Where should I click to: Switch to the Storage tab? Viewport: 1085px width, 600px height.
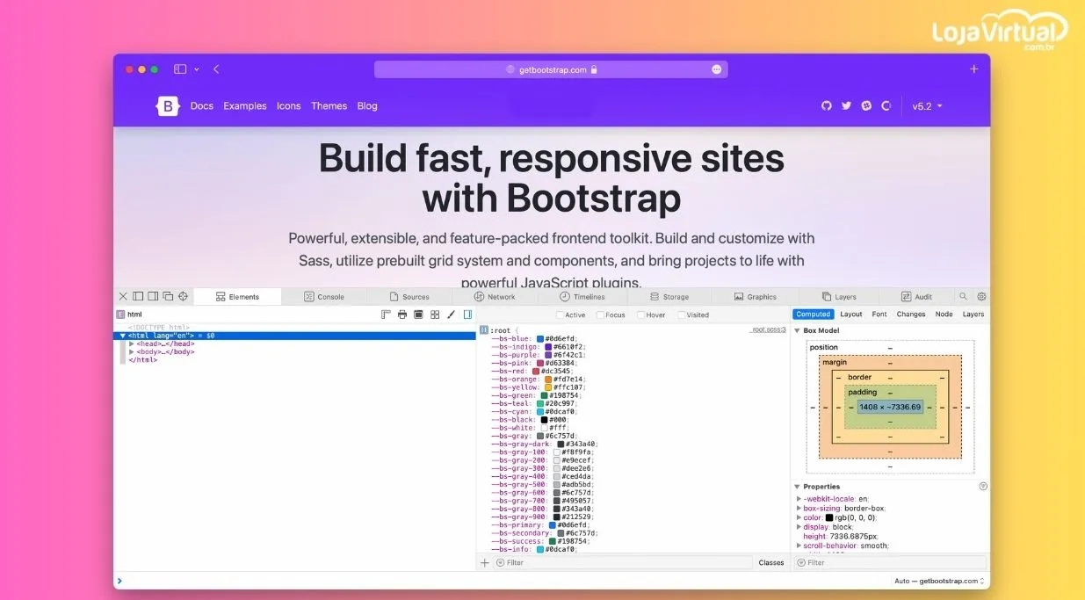click(x=669, y=297)
